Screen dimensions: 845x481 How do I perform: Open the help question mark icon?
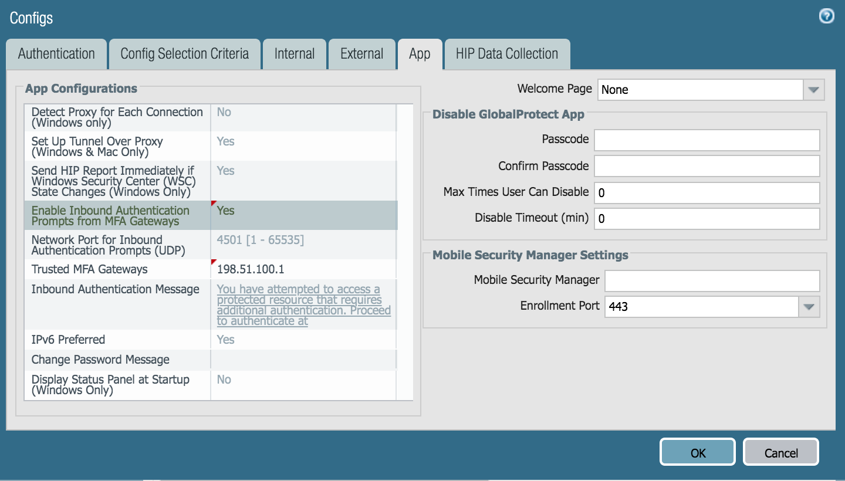coord(826,16)
